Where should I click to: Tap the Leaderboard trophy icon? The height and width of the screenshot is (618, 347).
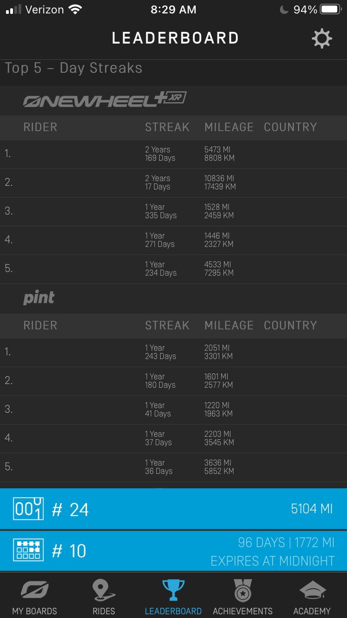point(173,590)
